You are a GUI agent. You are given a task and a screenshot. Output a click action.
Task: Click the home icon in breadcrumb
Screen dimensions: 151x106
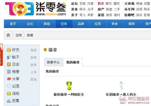8,35
